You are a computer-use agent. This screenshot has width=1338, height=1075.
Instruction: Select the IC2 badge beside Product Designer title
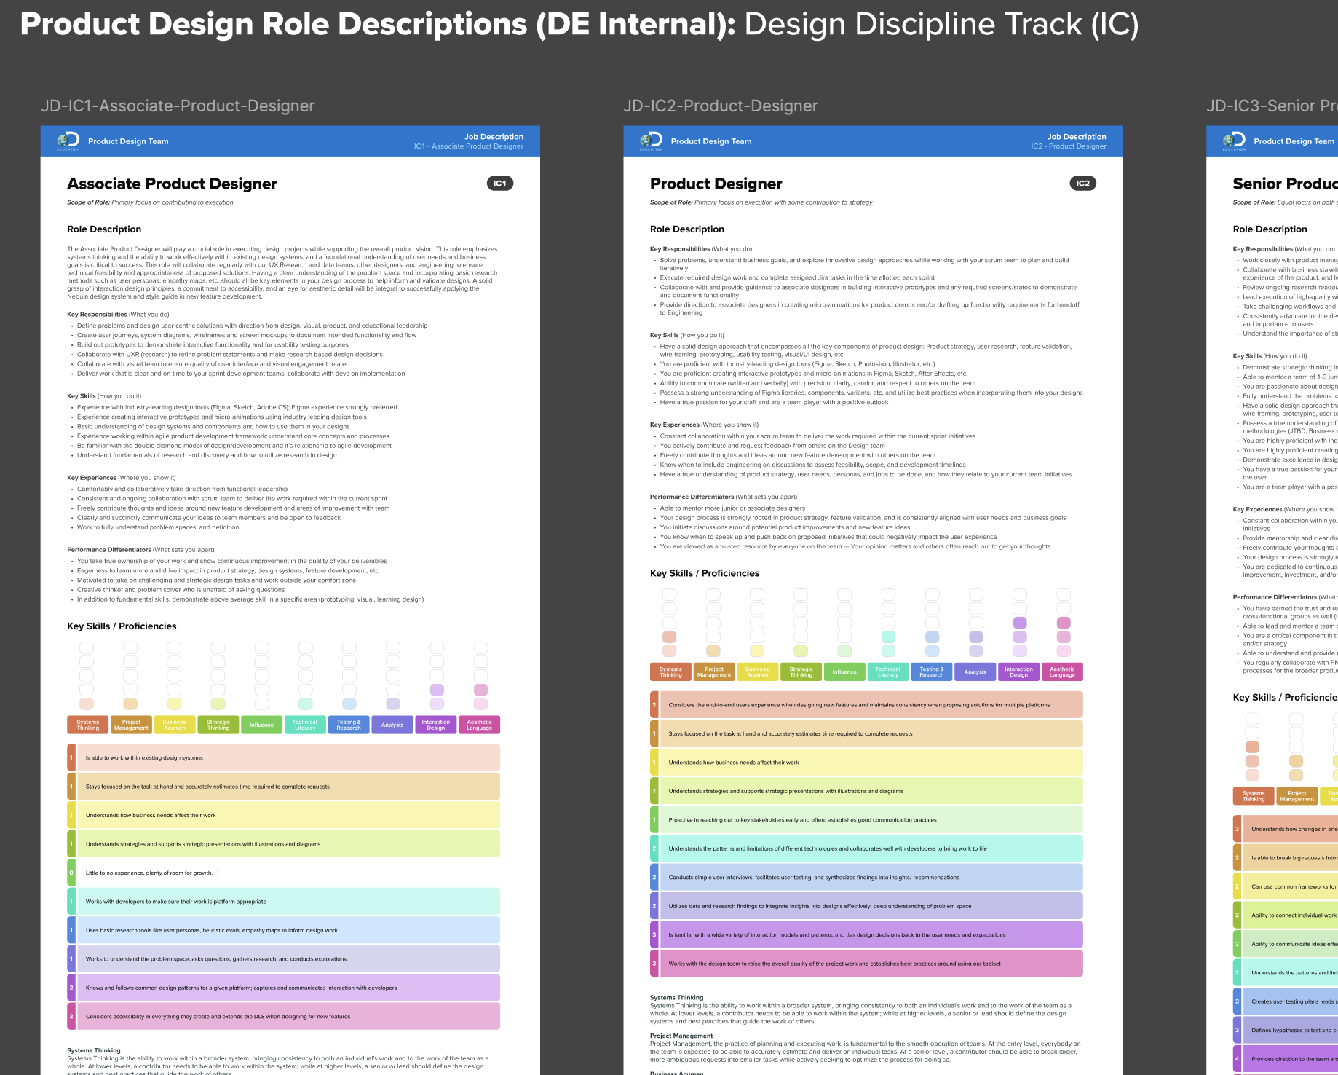(1082, 184)
